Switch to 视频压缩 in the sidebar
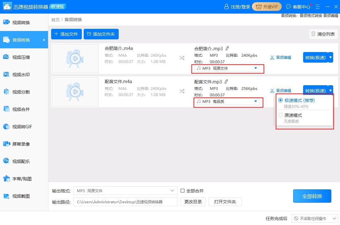340x225 pixels. click(x=21, y=57)
